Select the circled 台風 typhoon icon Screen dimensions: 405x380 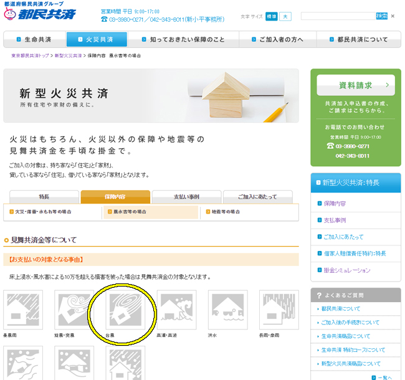point(125,310)
